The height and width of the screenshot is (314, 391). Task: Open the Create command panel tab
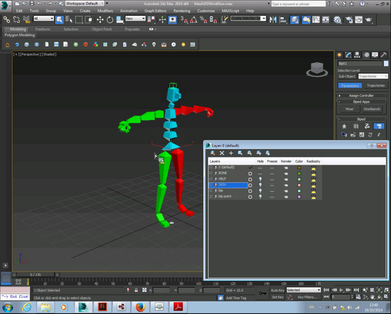[x=340, y=55]
